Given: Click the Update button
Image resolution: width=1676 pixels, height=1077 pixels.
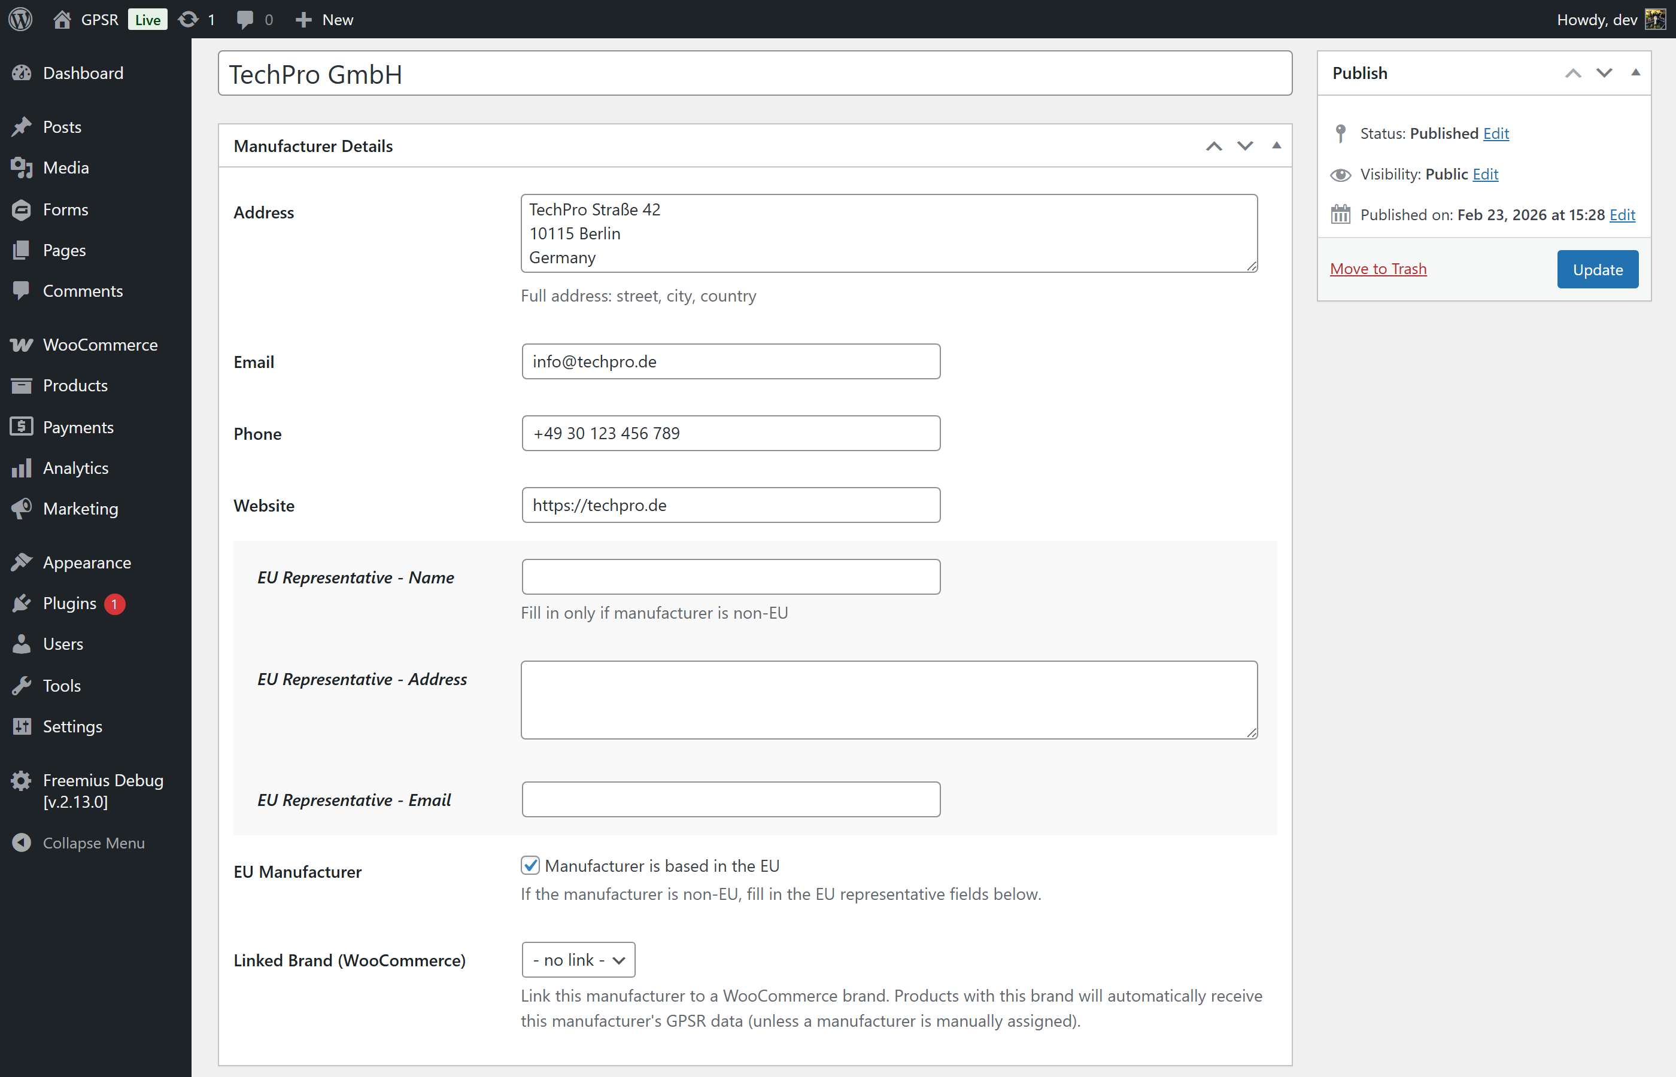Looking at the screenshot, I should 1597,269.
